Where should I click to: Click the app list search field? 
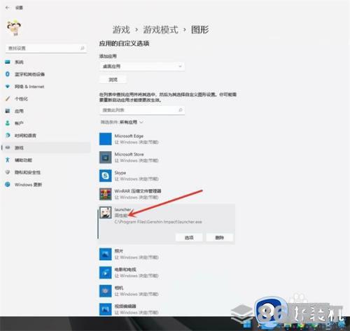[142, 110]
